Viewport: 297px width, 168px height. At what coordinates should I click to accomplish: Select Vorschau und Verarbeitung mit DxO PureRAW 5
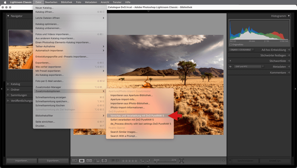(x=140, y=116)
